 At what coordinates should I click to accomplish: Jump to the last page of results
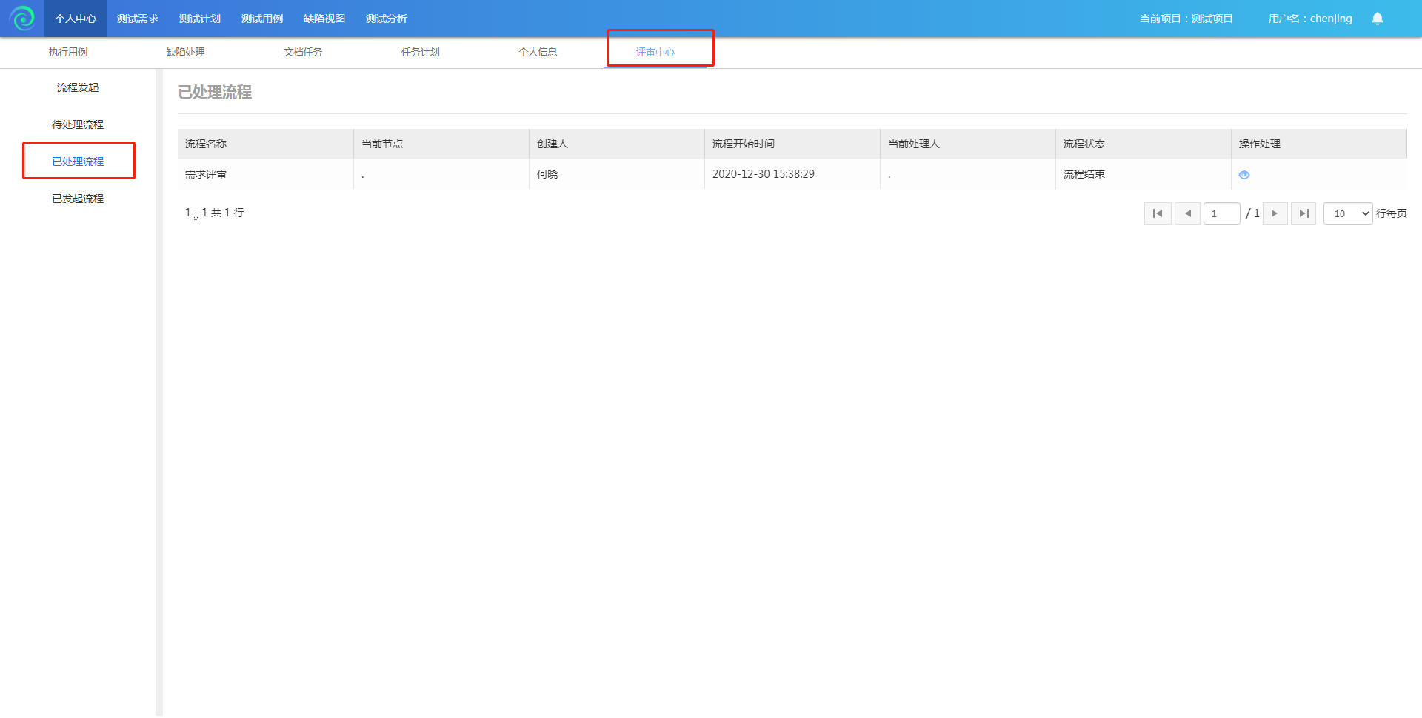coord(1303,213)
